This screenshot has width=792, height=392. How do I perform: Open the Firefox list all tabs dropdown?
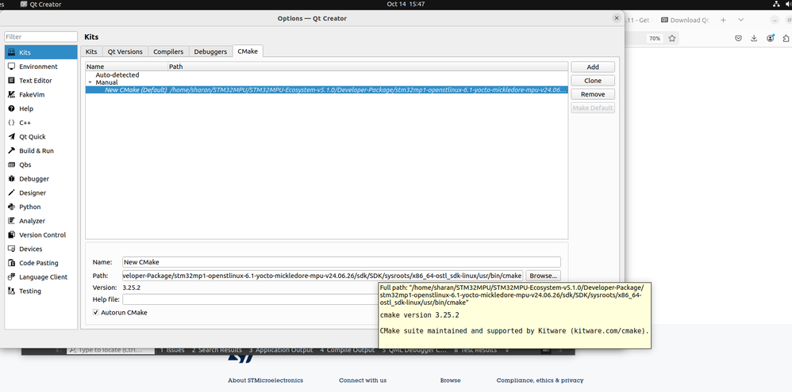(x=741, y=20)
